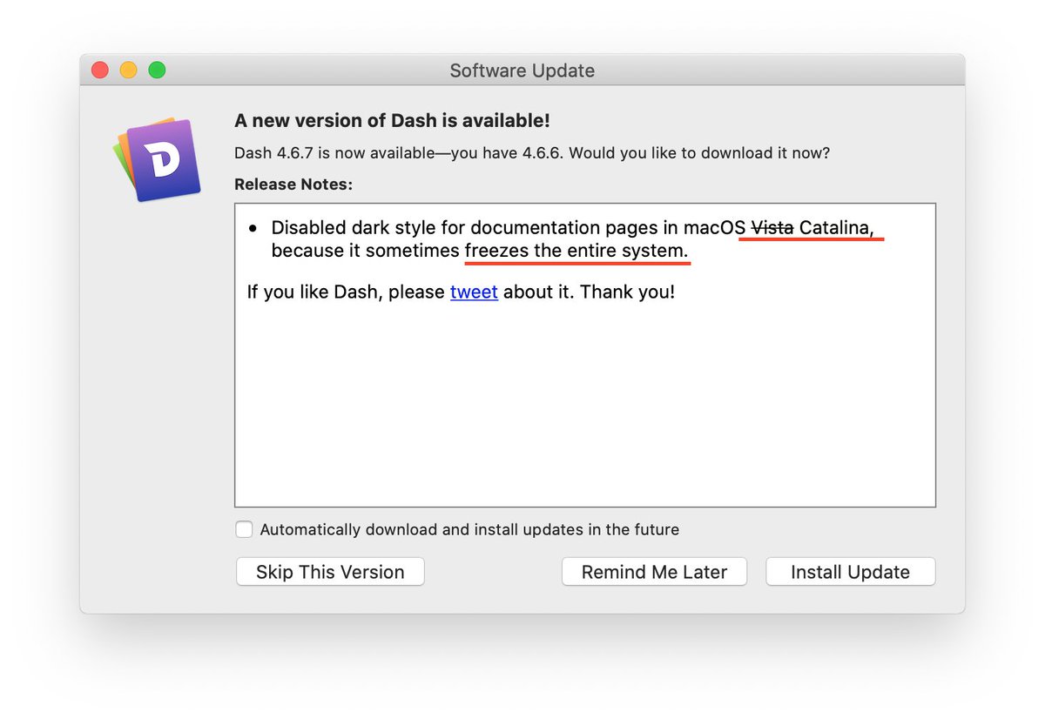Viewport: 1045px width, 719px height.
Task: Click "Automatically download and install updates" label text
Action: coord(469,529)
